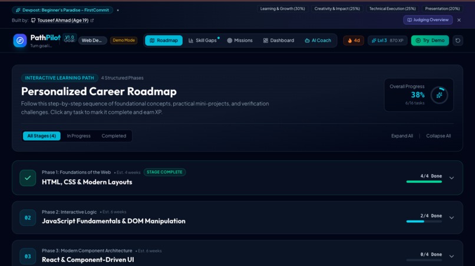Select Creativity & Impact (25%) criterion
The image size is (475, 266).
coord(337,8)
